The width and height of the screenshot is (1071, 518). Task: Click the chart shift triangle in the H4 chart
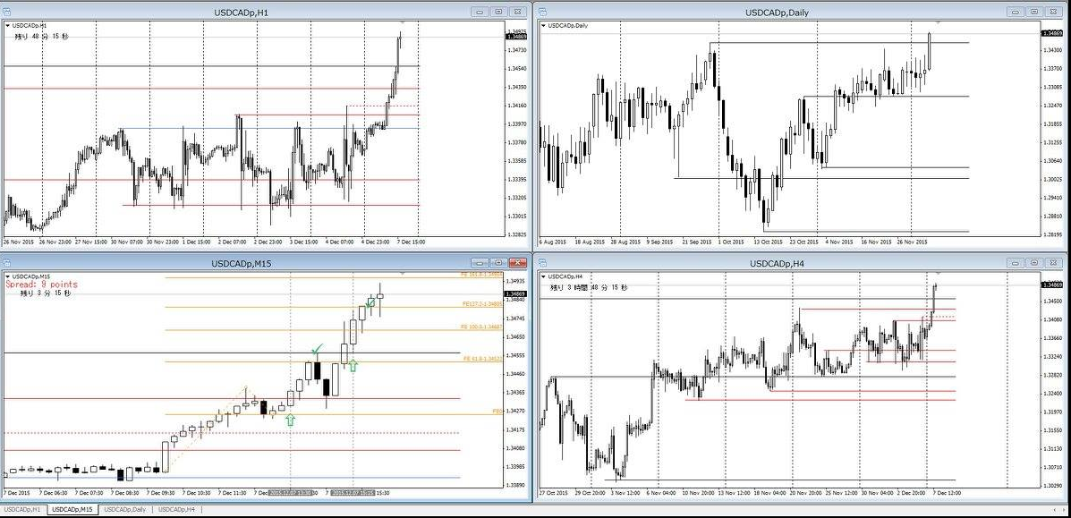click(937, 273)
